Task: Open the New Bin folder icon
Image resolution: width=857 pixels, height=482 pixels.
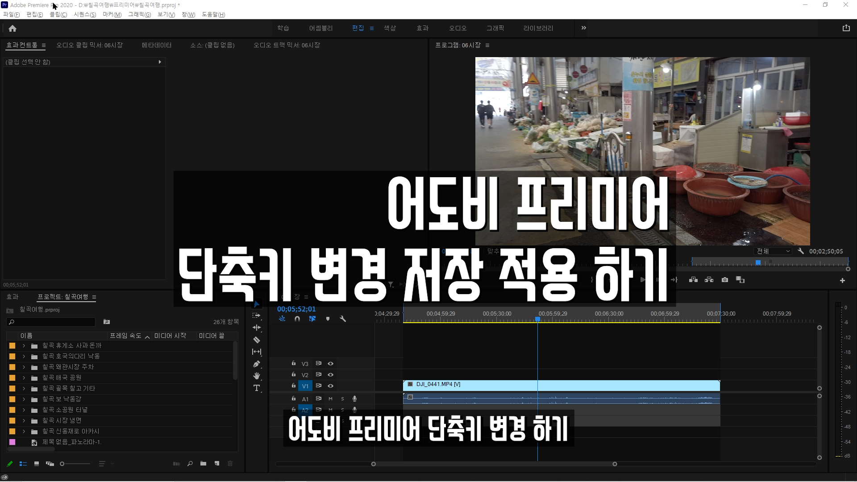Action: click(x=203, y=464)
